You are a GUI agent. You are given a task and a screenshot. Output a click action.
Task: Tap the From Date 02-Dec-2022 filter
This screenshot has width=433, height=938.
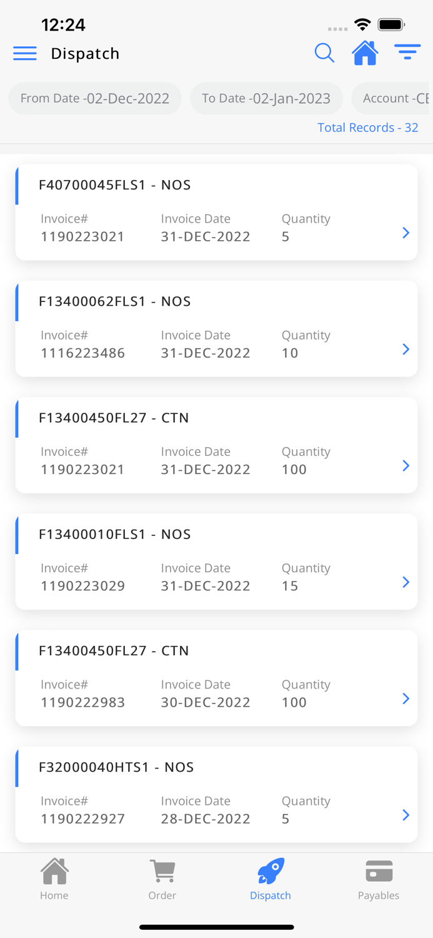click(94, 98)
